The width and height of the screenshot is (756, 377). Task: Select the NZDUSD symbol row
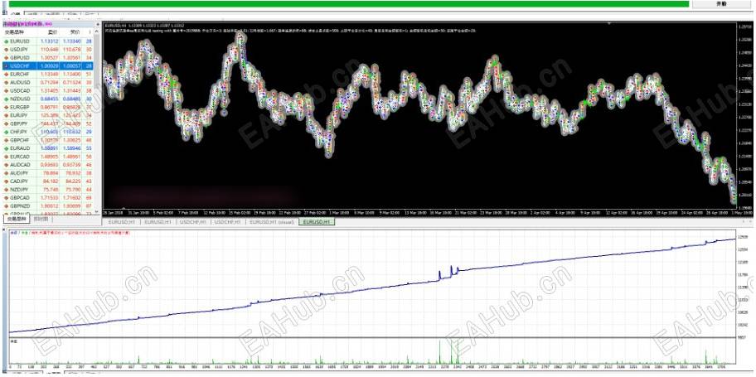pyautogui.click(x=48, y=99)
